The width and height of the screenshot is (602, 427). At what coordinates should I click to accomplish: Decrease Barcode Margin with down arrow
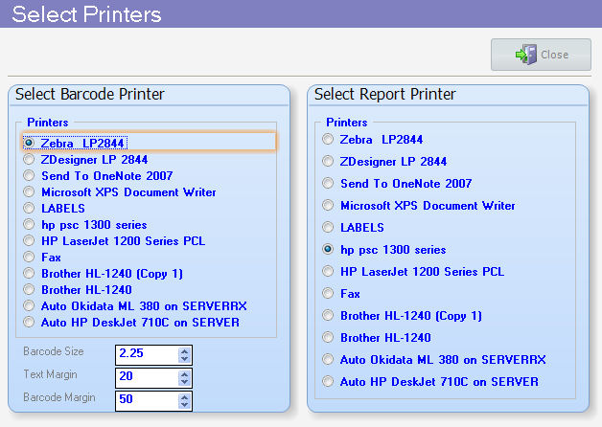[185, 405]
